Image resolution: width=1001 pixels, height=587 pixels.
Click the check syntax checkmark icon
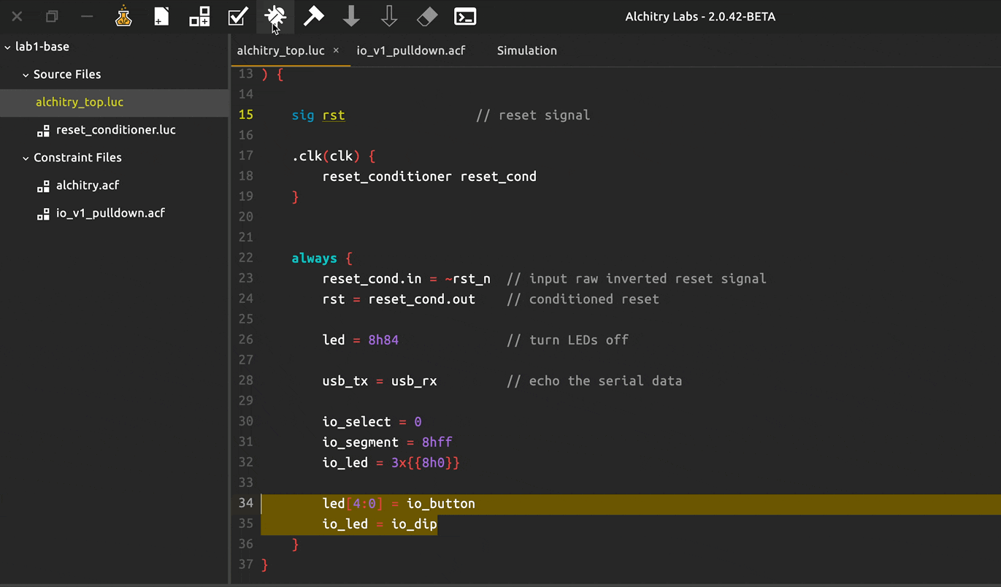tap(237, 17)
